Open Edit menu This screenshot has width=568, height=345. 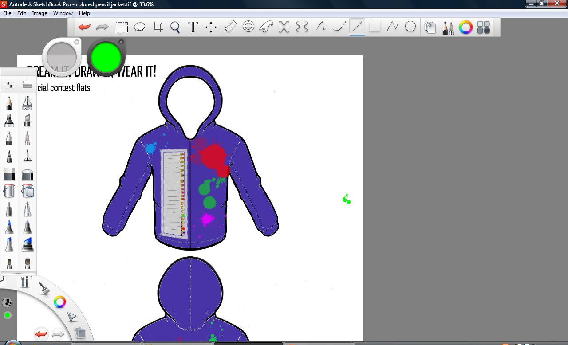[22, 13]
